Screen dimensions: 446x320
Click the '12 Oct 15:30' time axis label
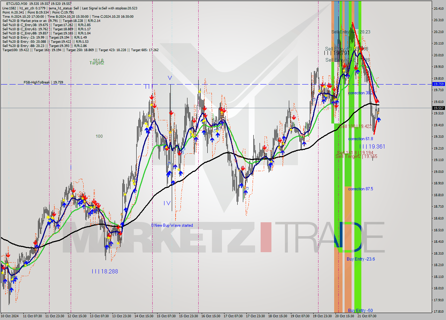(77, 316)
